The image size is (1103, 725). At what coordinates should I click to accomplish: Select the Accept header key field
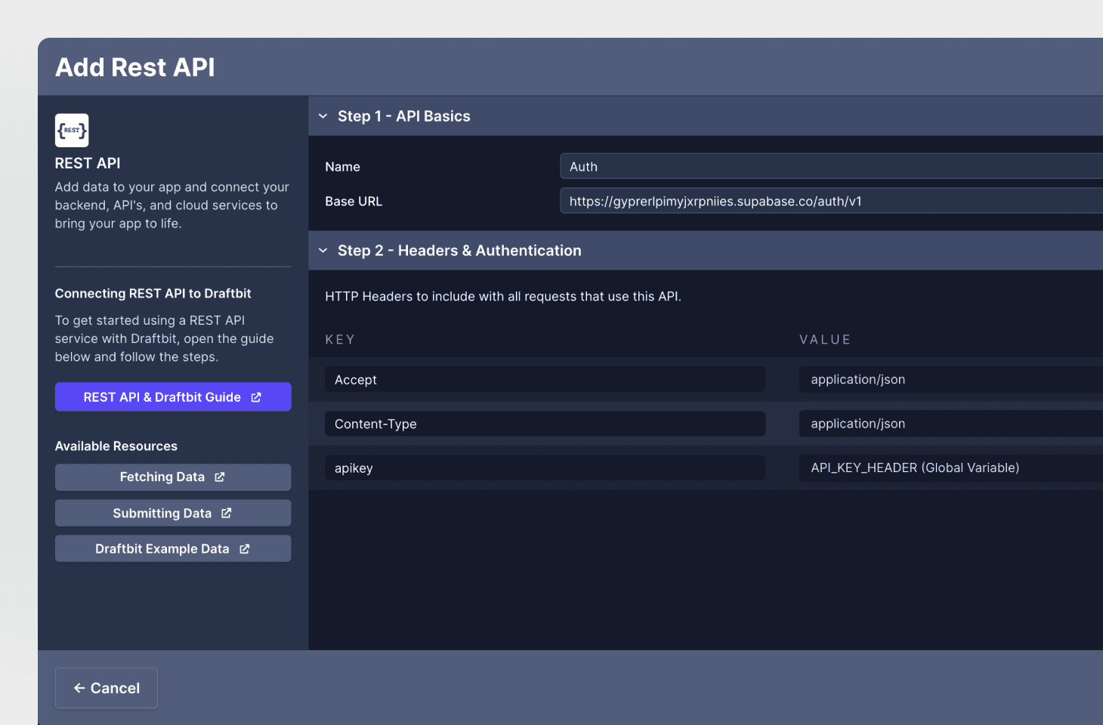pyautogui.click(x=544, y=379)
